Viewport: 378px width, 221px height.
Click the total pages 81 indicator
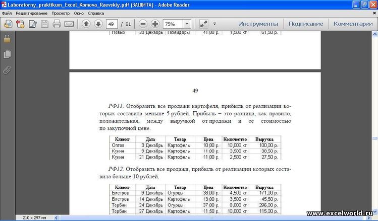coord(128,24)
